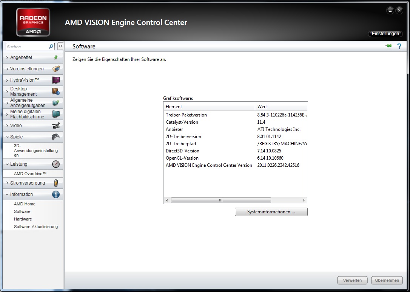The width and height of the screenshot is (410, 292).
Task: Click the Video camcorder icon
Action: point(56,126)
